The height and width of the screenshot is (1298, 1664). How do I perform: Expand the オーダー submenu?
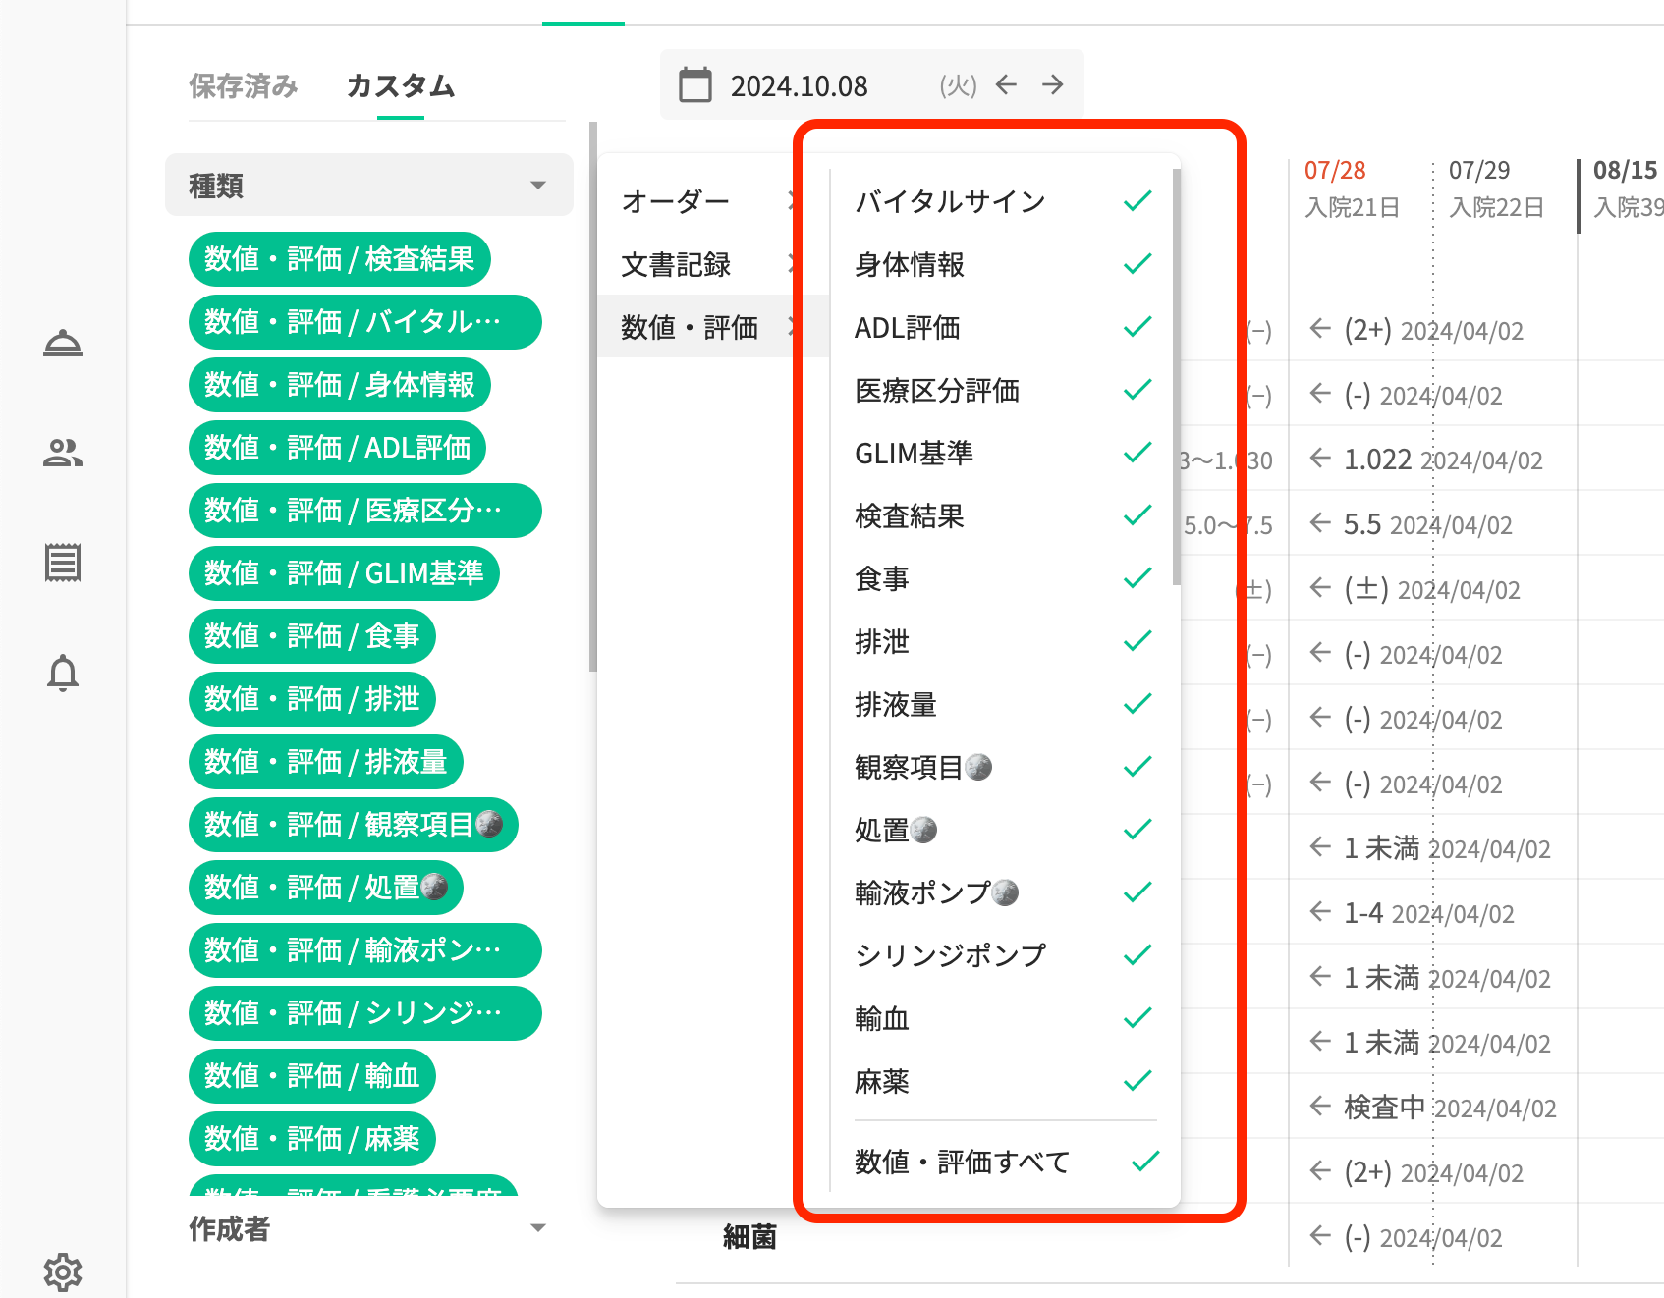click(695, 201)
